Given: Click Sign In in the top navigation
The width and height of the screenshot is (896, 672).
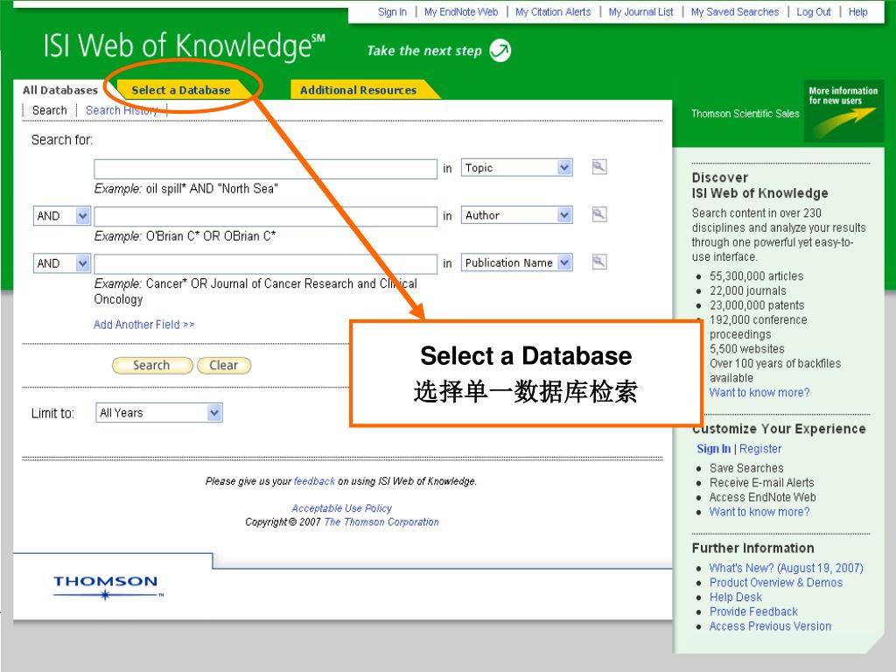Looking at the screenshot, I should [x=392, y=11].
